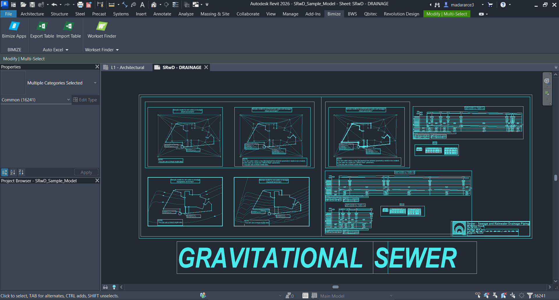Select the Text tool A icon
This screenshot has width=559, height=300.
[142, 5]
